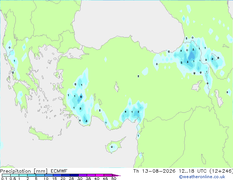Click the 'ECMWF' model label
Viewport: 233px width, 180px height.
point(59,171)
